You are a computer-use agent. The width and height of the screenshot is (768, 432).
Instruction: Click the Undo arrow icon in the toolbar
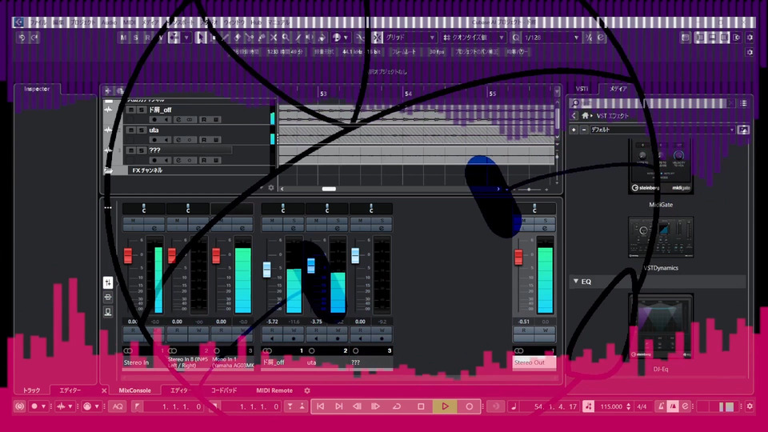22,38
